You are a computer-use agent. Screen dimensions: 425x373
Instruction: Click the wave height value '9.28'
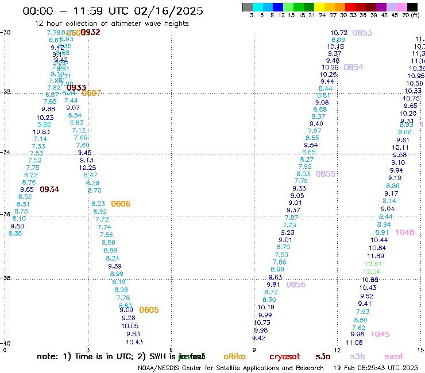click(x=129, y=318)
